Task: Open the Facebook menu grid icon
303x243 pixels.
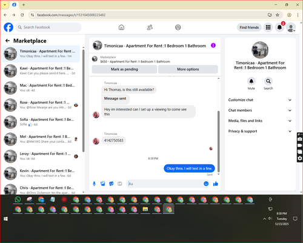Action: tap(268, 27)
